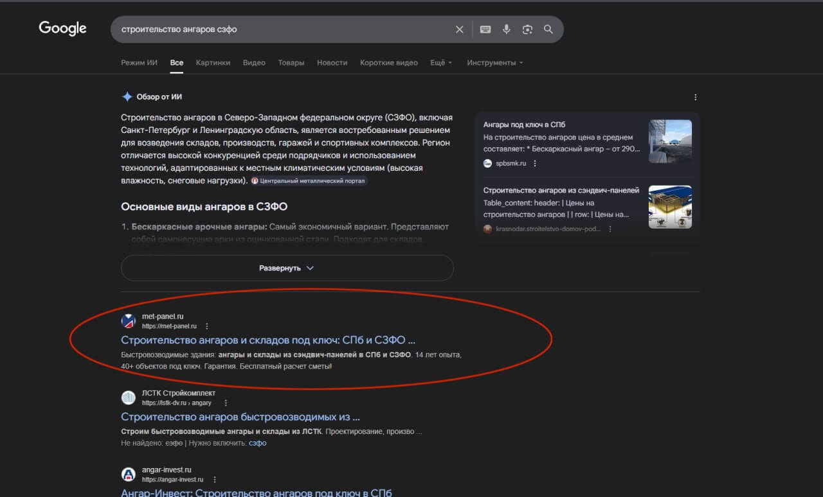Click inside the search input field
This screenshot has height=497, width=823.
257,29
